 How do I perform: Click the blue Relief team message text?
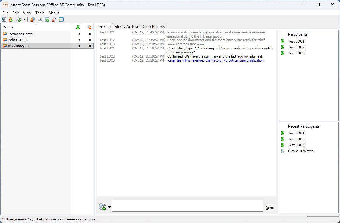click(x=216, y=60)
